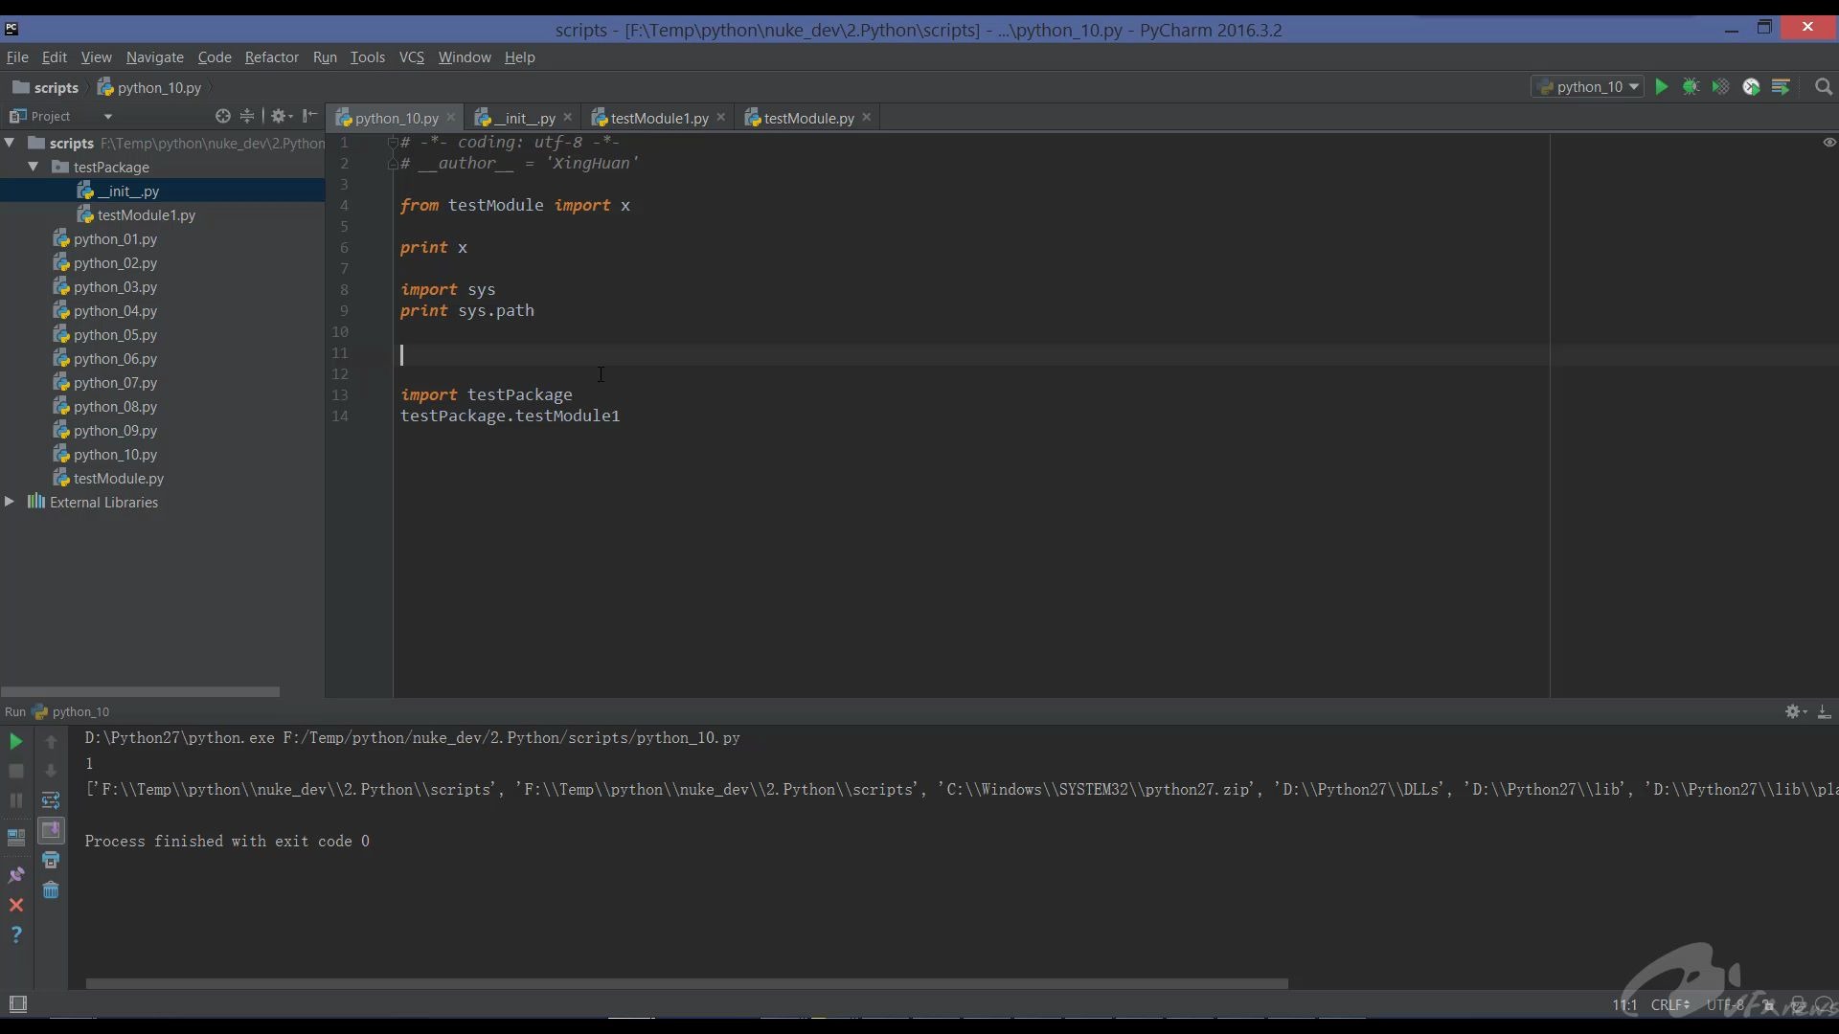Open the Refactor menu
Image resolution: width=1839 pixels, height=1034 pixels.
coord(271,57)
